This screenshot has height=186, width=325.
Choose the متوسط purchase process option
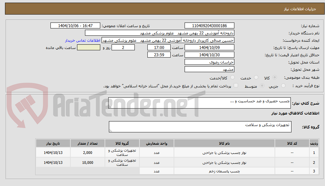262,86
